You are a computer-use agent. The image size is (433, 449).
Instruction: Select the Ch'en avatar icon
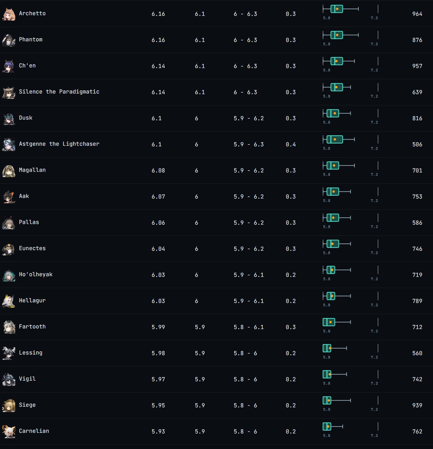pyautogui.click(x=9, y=66)
